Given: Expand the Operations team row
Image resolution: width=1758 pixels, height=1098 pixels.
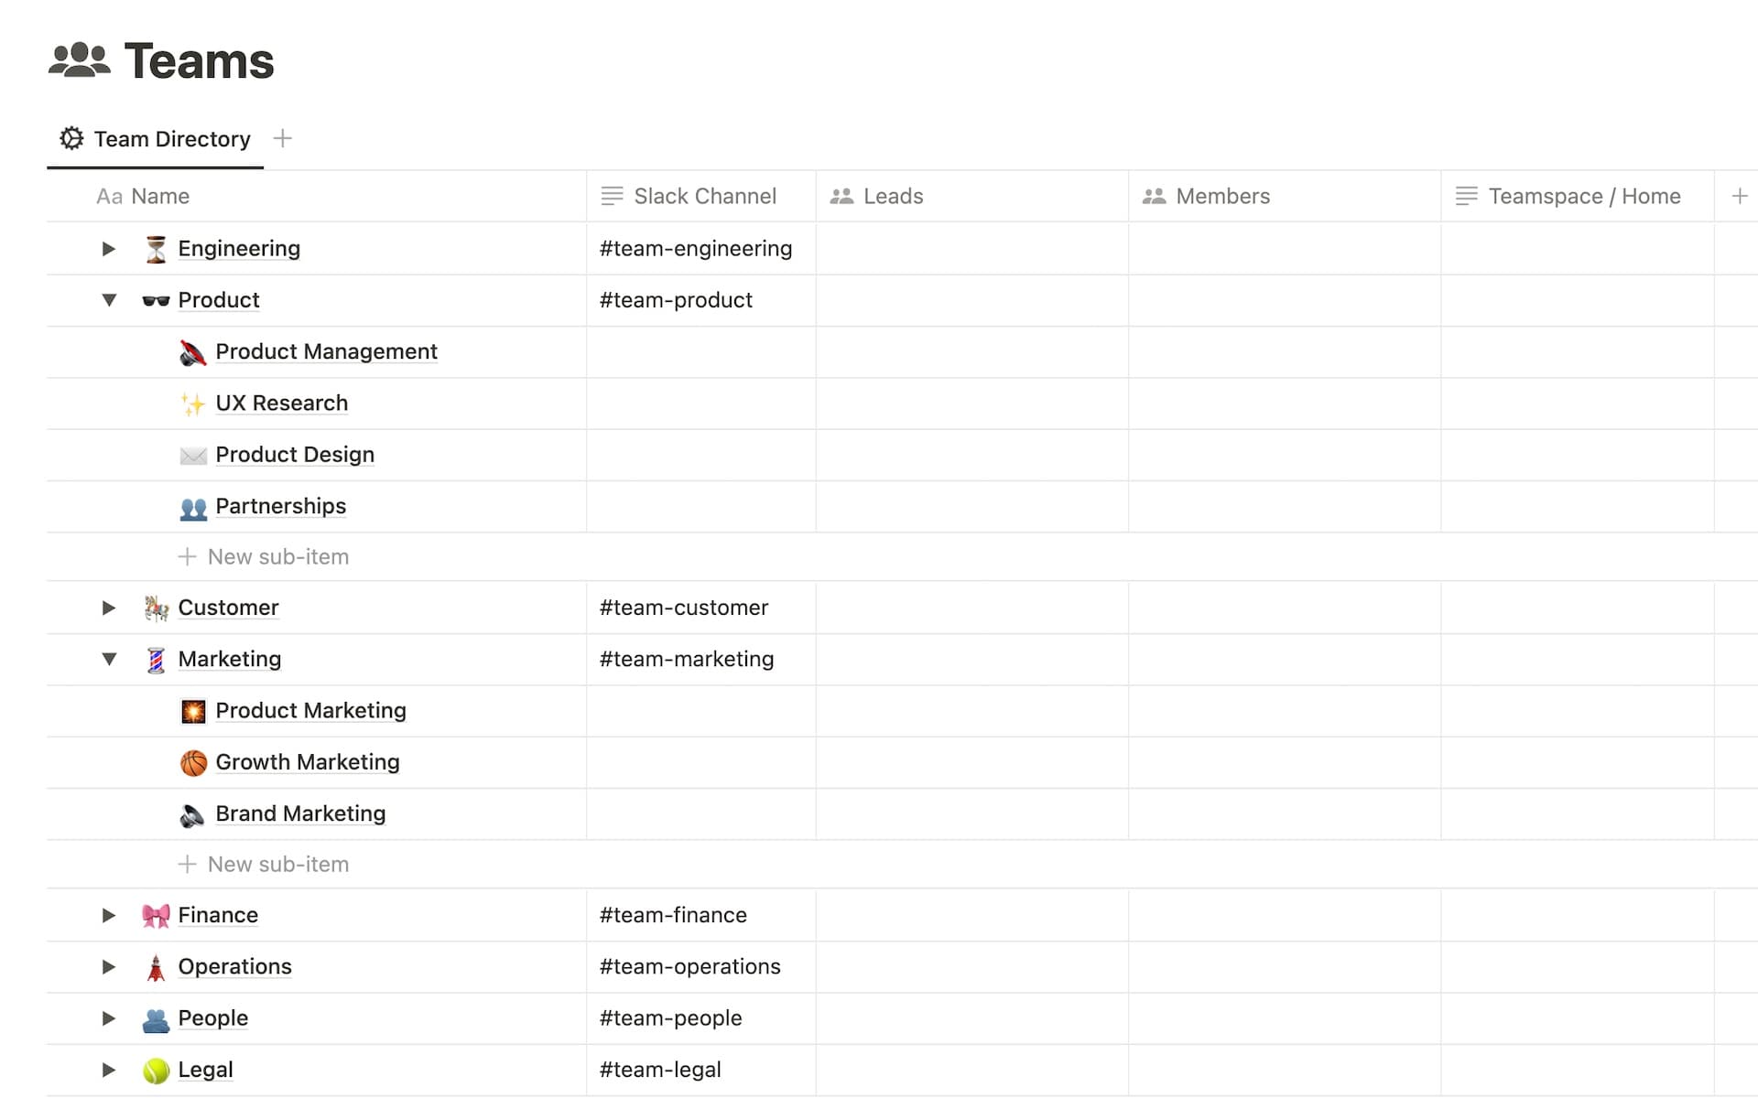Looking at the screenshot, I should click(109, 967).
